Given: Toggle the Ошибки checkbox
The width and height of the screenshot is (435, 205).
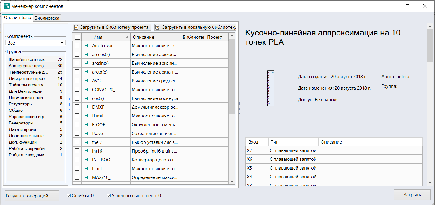Looking at the screenshot, I should (69, 196).
